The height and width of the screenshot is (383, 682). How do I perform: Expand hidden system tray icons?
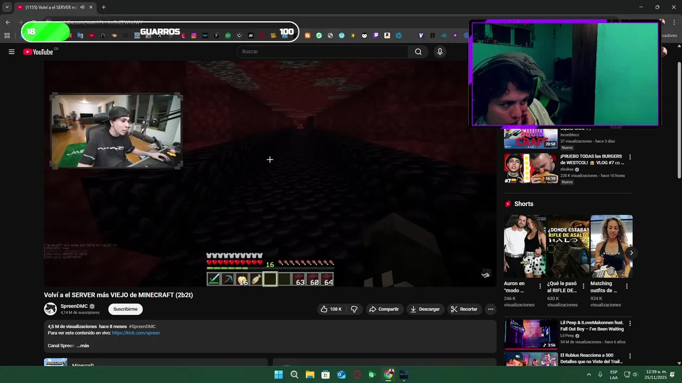[589, 374]
